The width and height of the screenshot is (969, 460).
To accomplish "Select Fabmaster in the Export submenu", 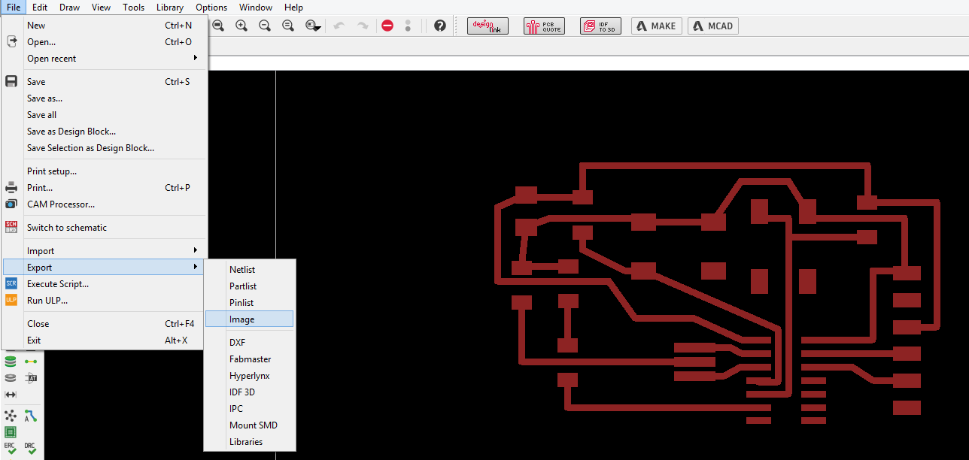I will coord(250,359).
